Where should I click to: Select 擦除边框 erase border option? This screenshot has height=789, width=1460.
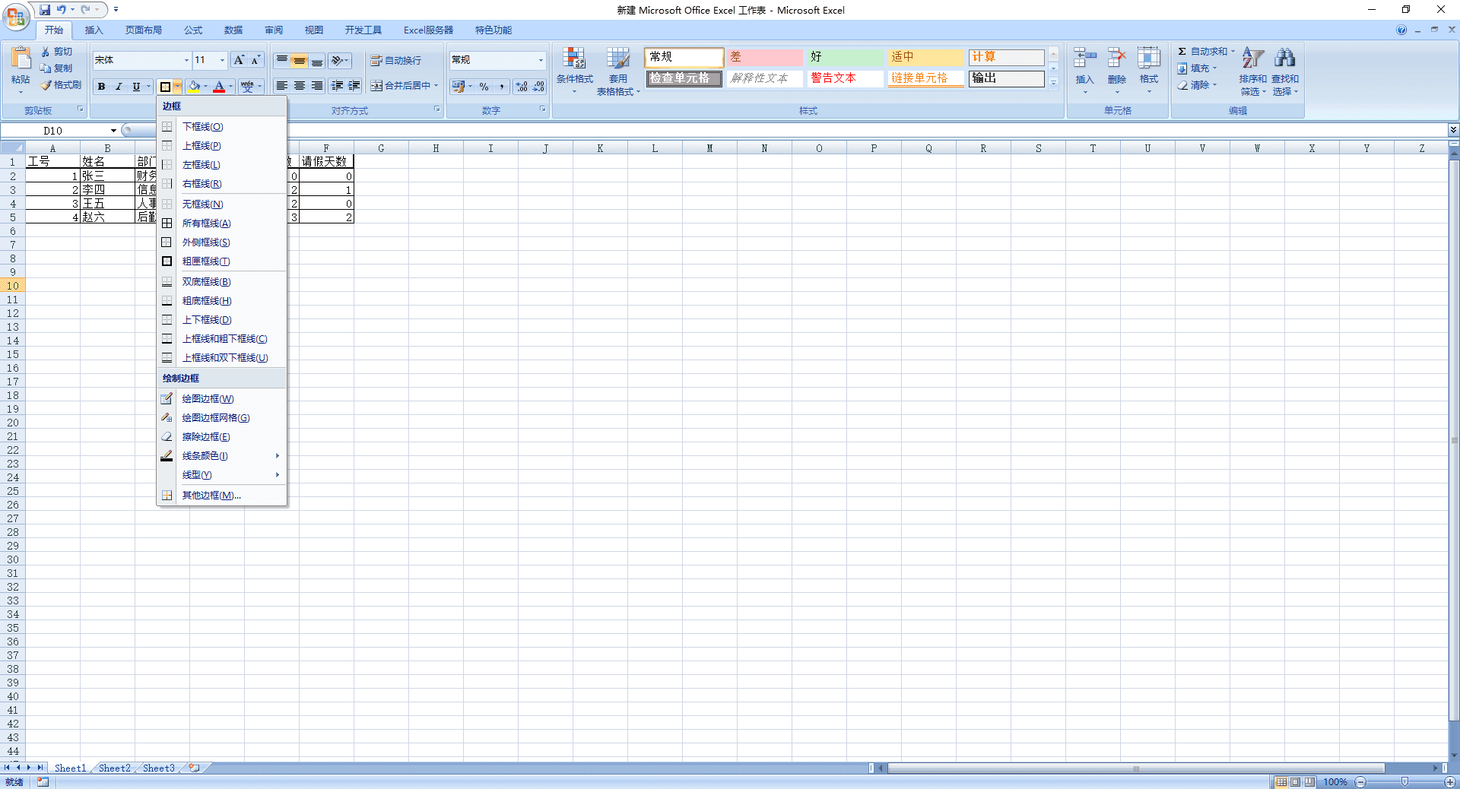pos(222,437)
